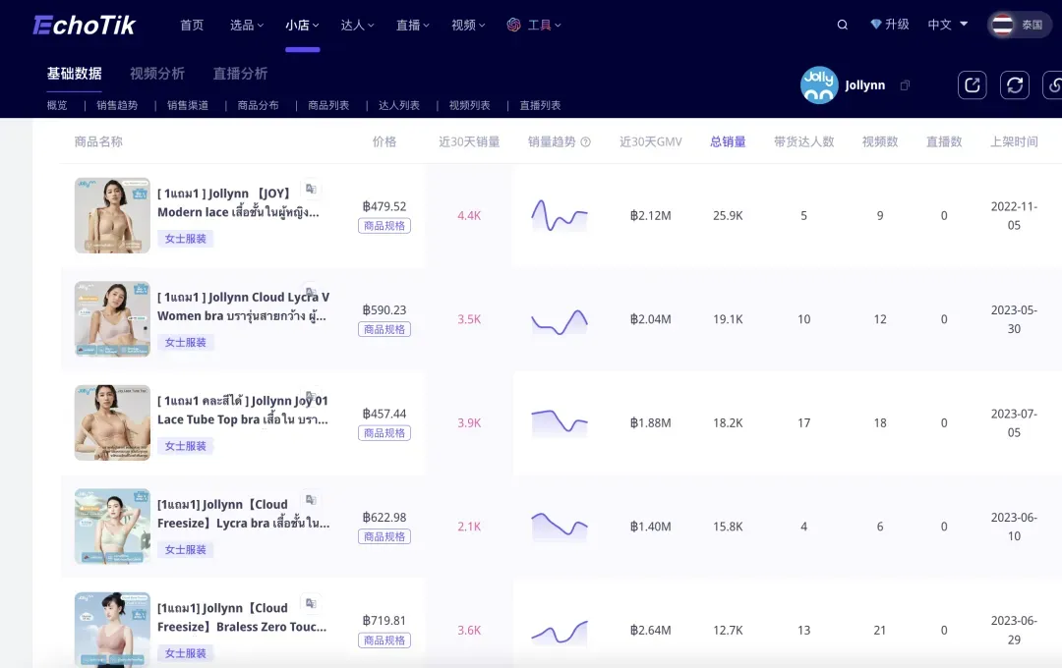The height and width of the screenshot is (668, 1062).
Task: Open Cloud Lycra V bra product thumbnail
Action: (112, 318)
